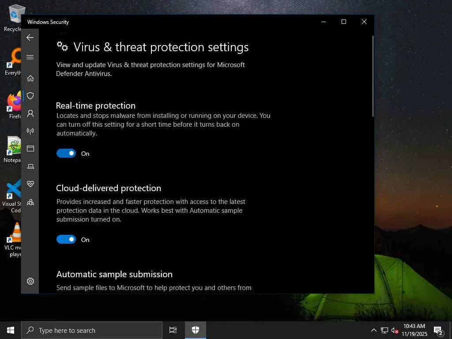
Task: Open Account protection person icon
Action: tap(30, 113)
